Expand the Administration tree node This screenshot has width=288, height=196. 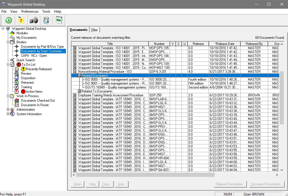(x=8, y=110)
